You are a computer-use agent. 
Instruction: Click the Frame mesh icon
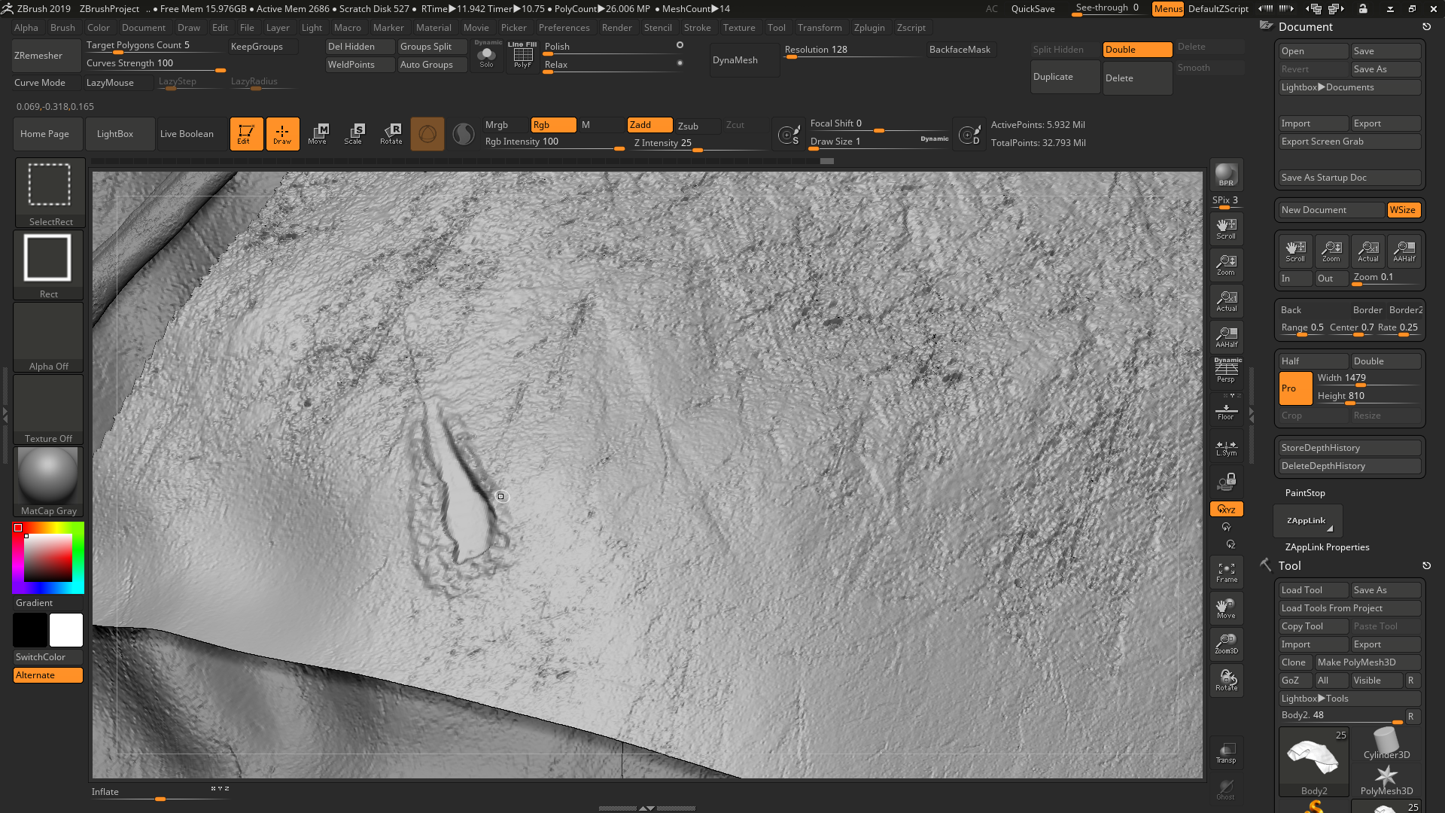click(x=1226, y=572)
